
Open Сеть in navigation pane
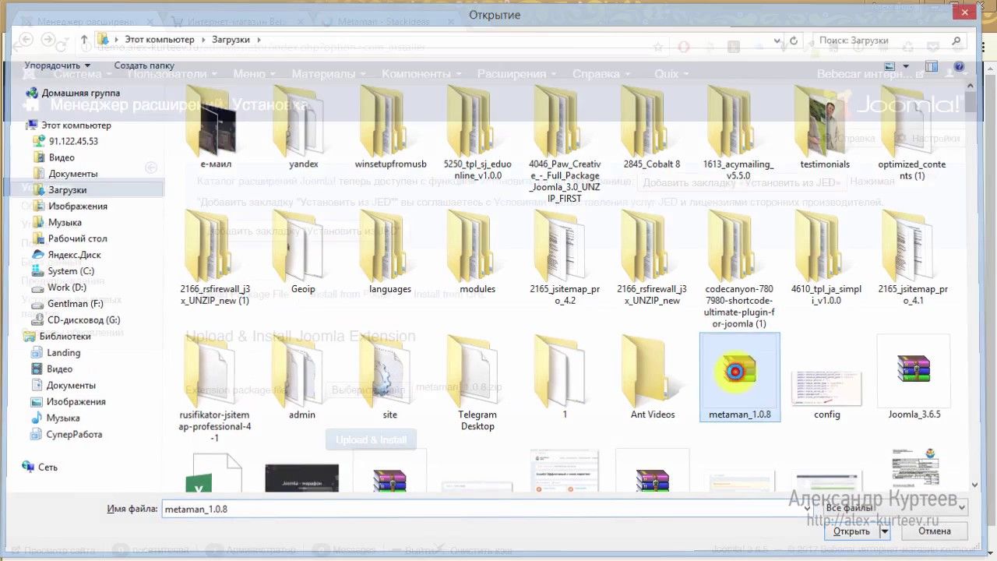(40, 467)
